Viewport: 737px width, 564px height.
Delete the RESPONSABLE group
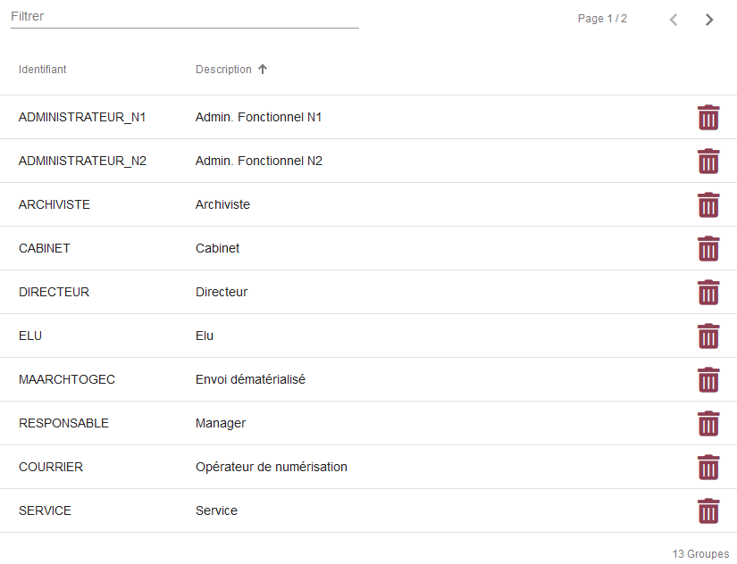pyautogui.click(x=708, y=423)
